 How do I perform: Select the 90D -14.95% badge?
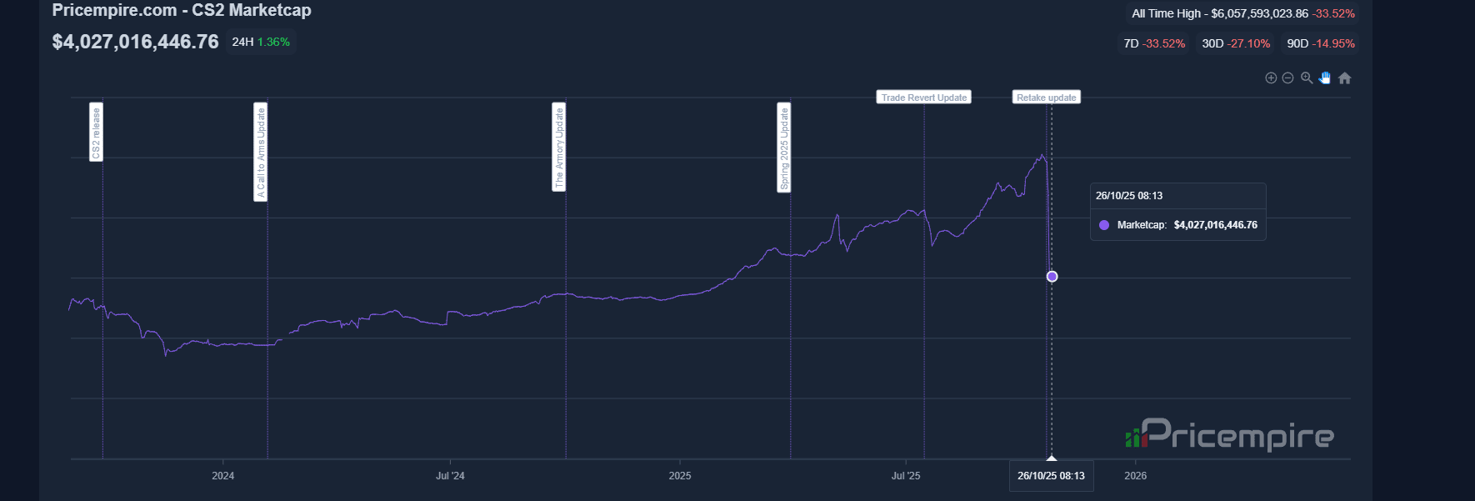pos(1318,43)
